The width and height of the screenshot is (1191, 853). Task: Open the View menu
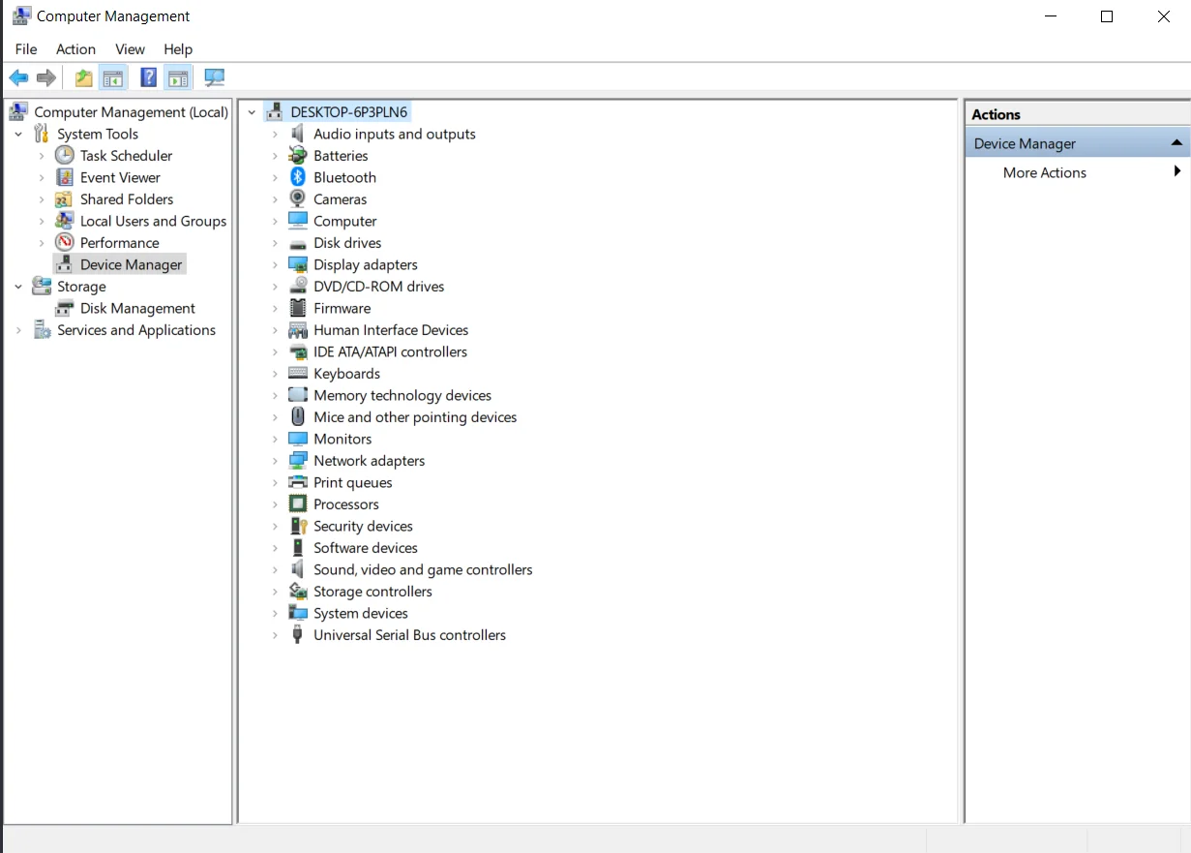(130, 49)
